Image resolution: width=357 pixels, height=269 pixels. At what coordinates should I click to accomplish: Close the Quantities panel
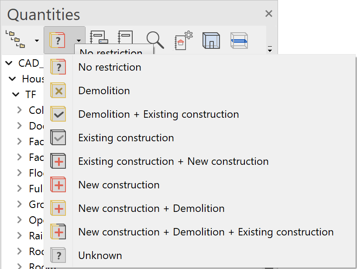point(269,14)
